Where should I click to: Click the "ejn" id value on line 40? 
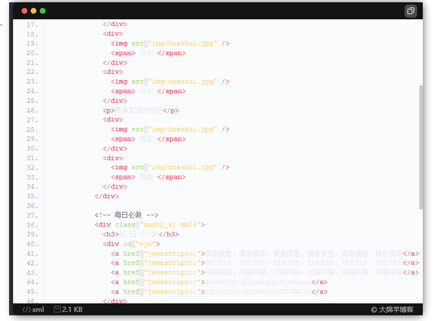pyautogui.click(x=145, y=244)
